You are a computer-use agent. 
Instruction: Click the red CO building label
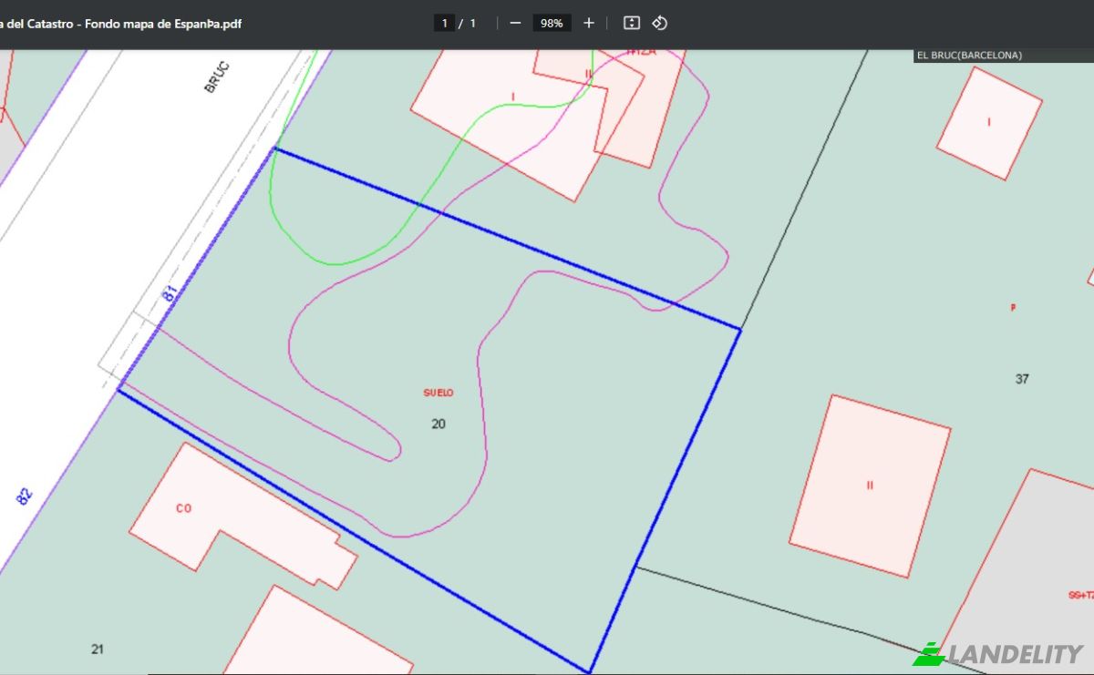pyautogui.click(x=183, y=508)
